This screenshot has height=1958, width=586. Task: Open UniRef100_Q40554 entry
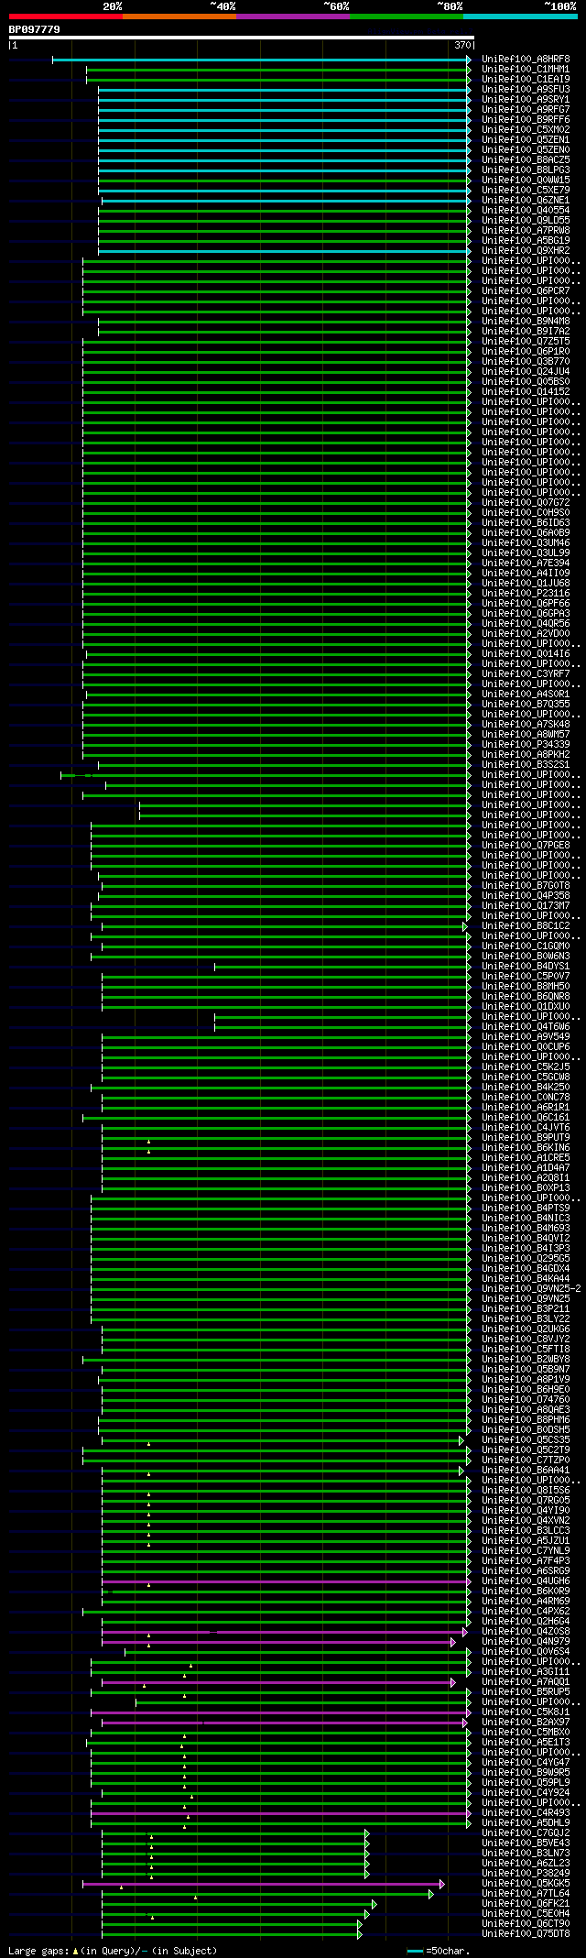click(x=526, y=211)
